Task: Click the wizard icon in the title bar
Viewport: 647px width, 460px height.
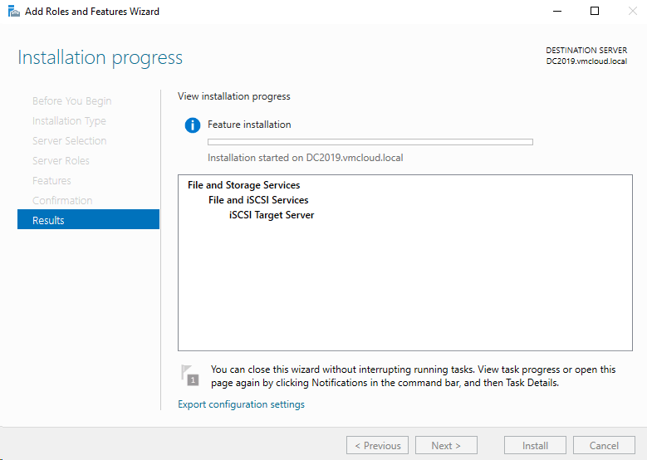Action: click(x=13, y=12)
